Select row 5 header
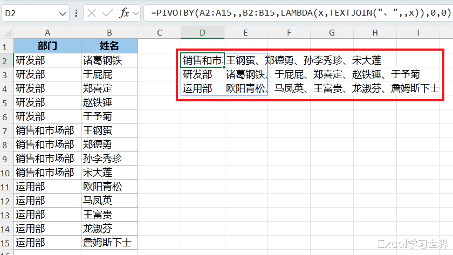The height and width of the screenshot is (255, 453). 5,103
